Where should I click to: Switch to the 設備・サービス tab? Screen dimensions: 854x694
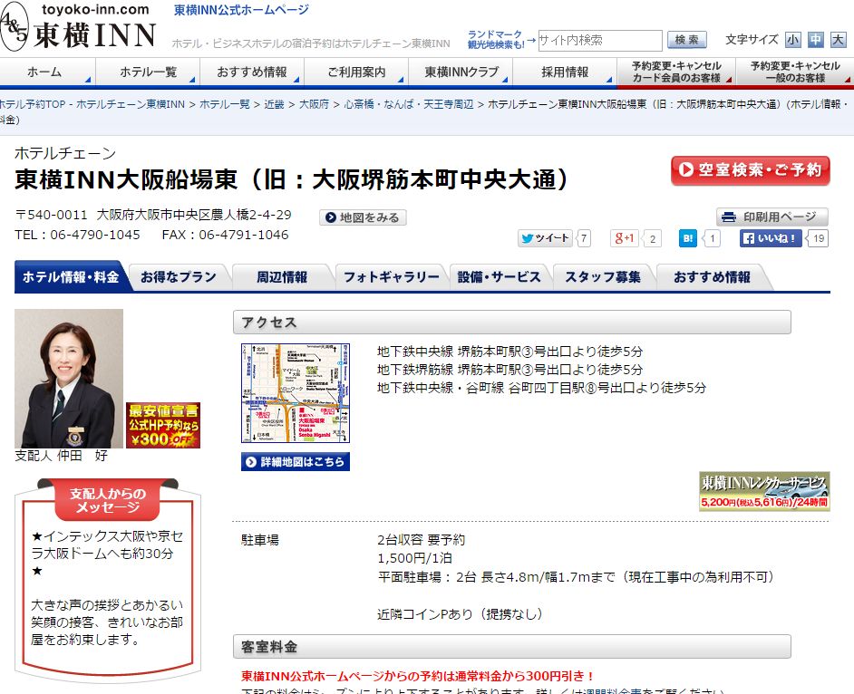coord(499,277)
